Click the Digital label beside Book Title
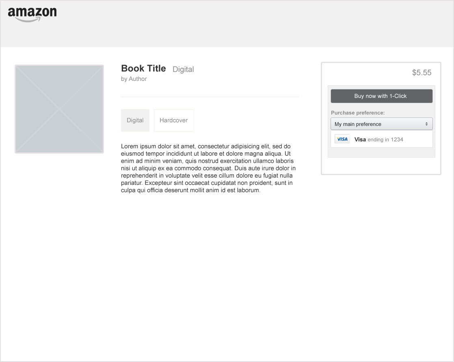 tap(183, 69)
